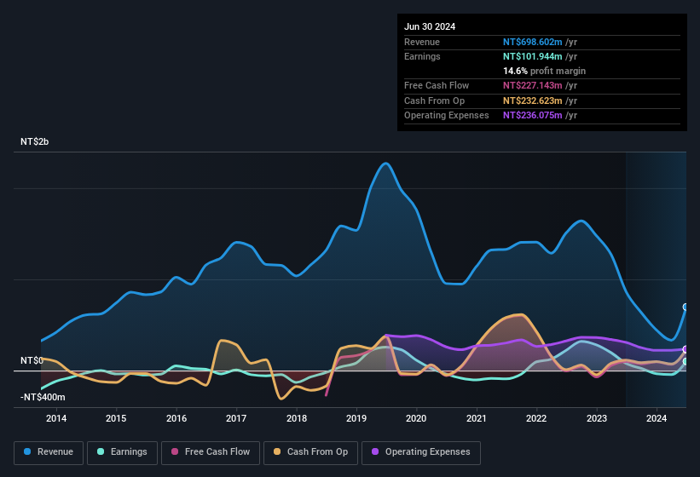Click the teal Earnings legend dot
Screen dimensions: 700x477
[101, 451]
